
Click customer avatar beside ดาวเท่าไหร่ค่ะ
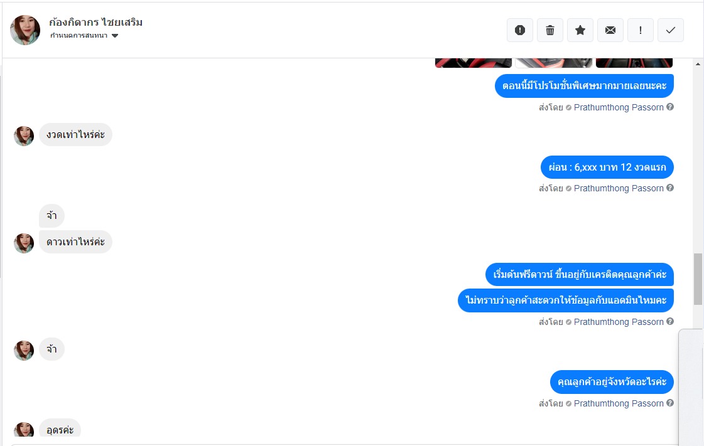(x=24, y=243)
